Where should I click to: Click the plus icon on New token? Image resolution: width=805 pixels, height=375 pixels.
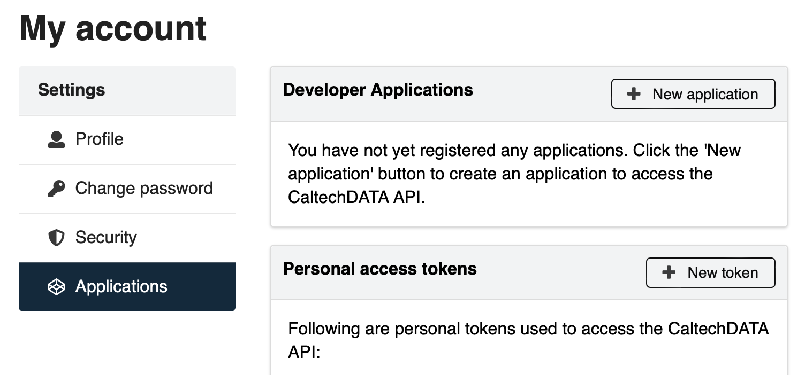(x=669, y=272)
